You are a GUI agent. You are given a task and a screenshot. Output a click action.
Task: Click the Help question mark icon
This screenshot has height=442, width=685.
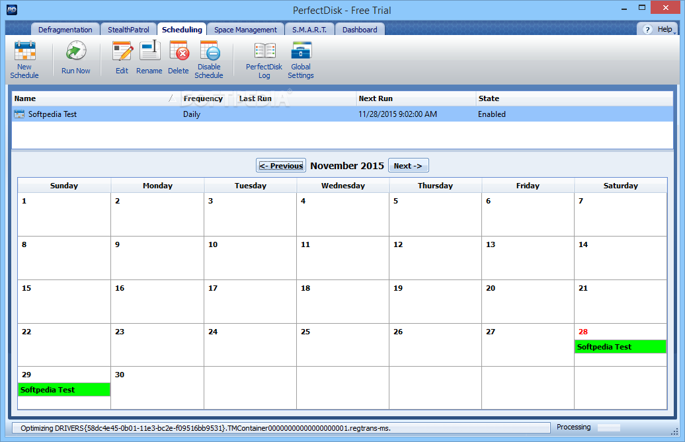click(x=647, y=29)
